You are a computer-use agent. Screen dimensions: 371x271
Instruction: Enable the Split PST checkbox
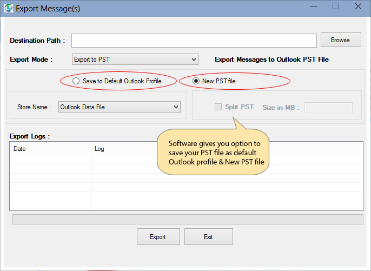pos(218,107)
